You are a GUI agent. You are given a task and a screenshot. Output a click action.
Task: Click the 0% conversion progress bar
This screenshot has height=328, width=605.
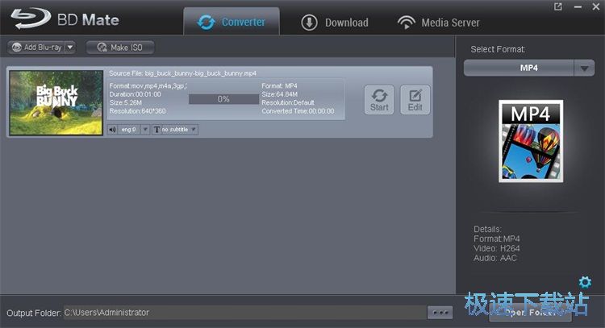[223, 99]
